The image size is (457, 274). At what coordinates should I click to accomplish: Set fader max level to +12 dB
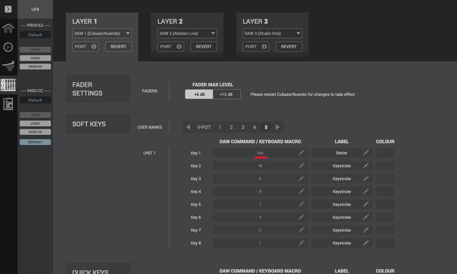[226, 94]
